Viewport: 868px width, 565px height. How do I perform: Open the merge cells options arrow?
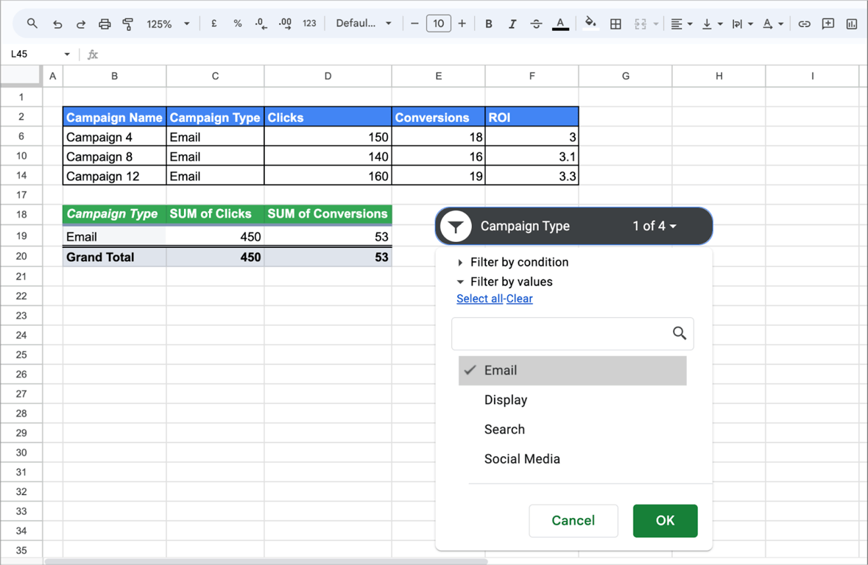(x=656, y=24)
